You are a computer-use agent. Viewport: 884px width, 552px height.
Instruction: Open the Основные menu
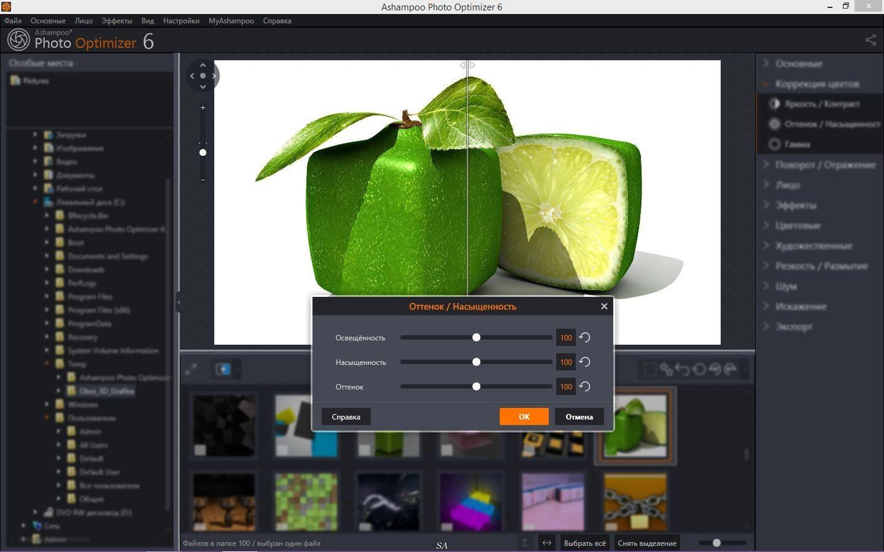coord(48,21)
